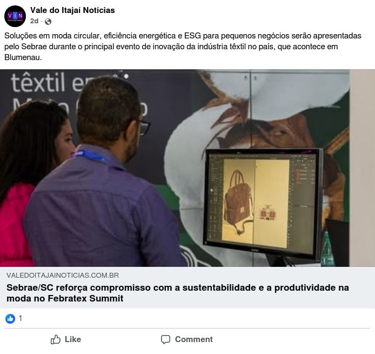Click the monitor showing the handbag design
375x354 pixels.
[x=263, y=204]
